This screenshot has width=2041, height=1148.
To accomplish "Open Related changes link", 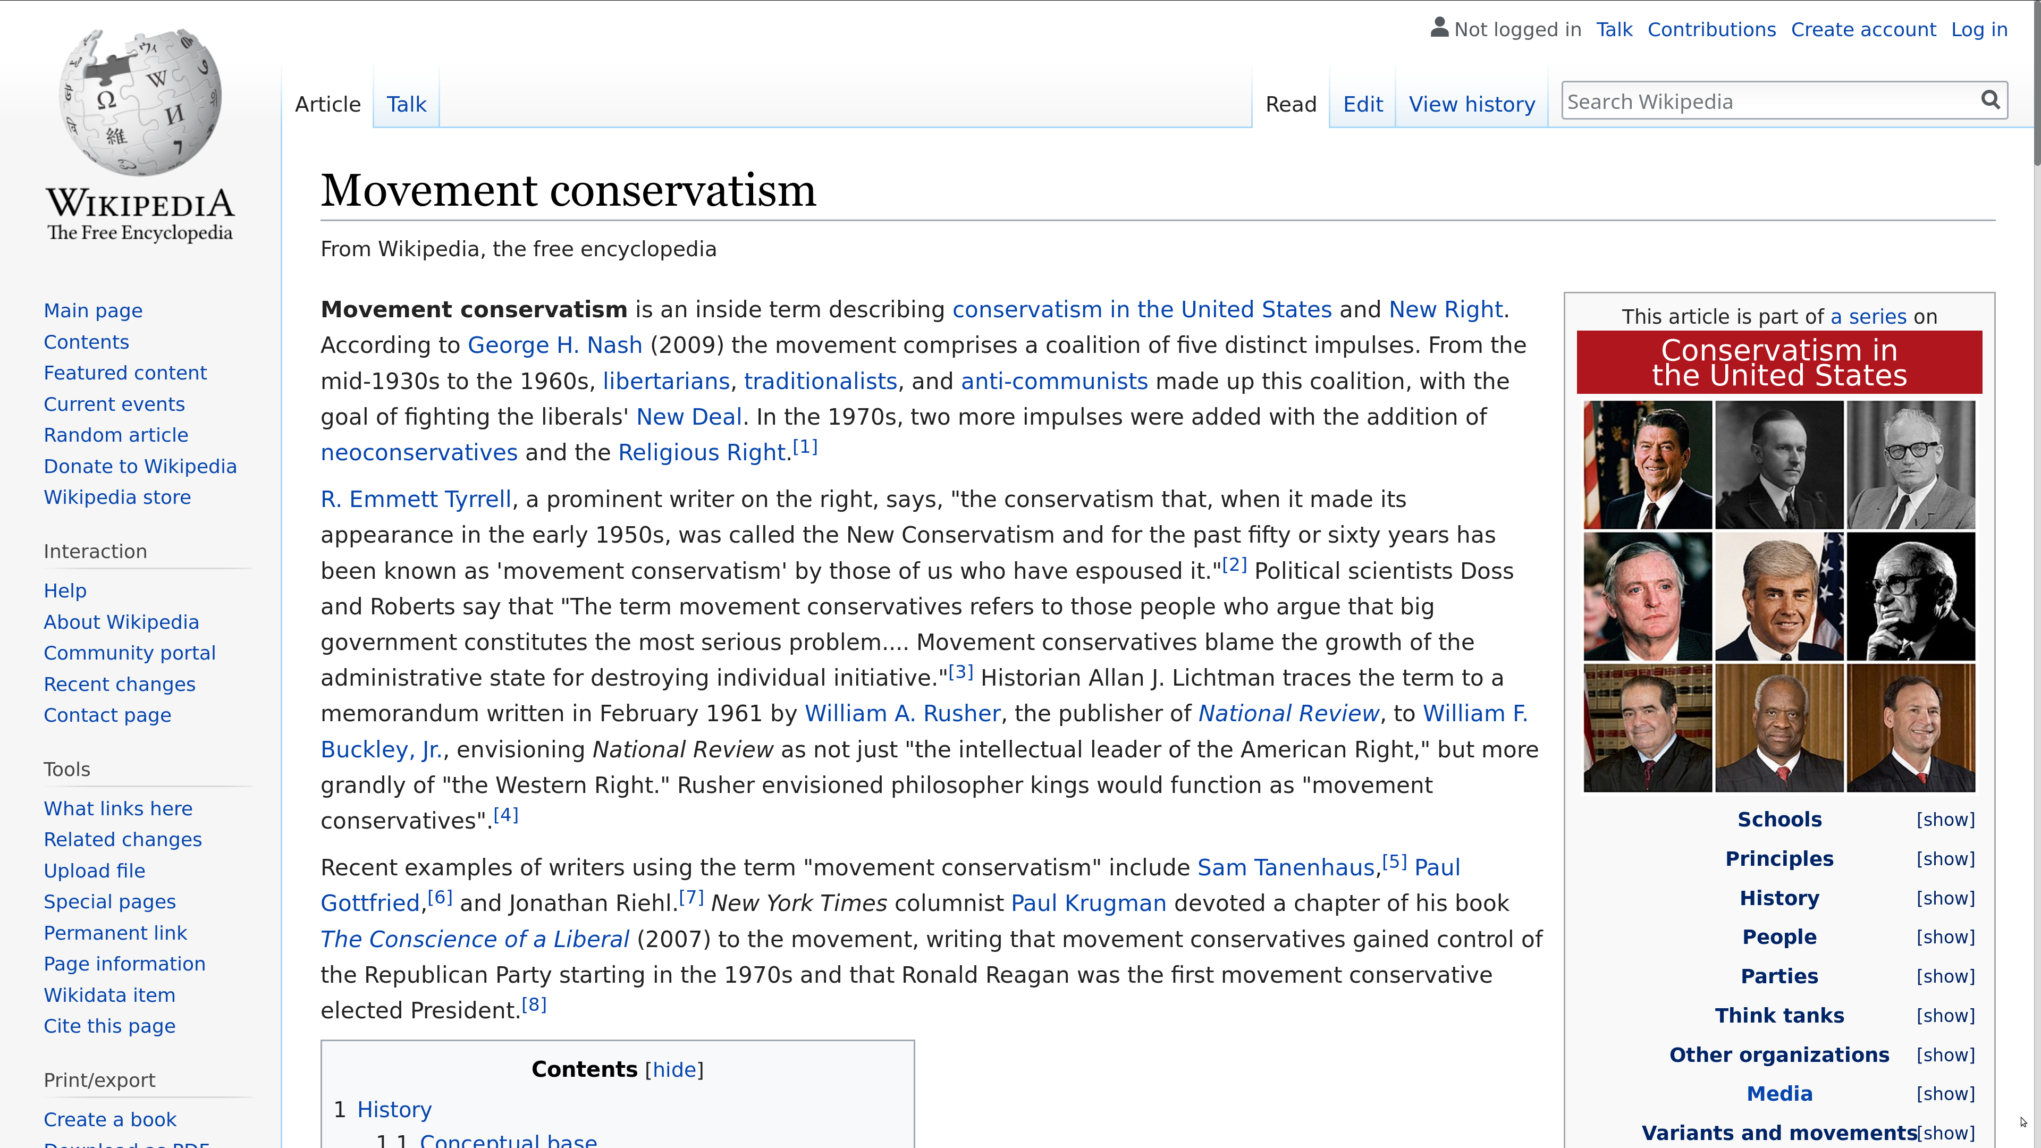I will [123, 840].
